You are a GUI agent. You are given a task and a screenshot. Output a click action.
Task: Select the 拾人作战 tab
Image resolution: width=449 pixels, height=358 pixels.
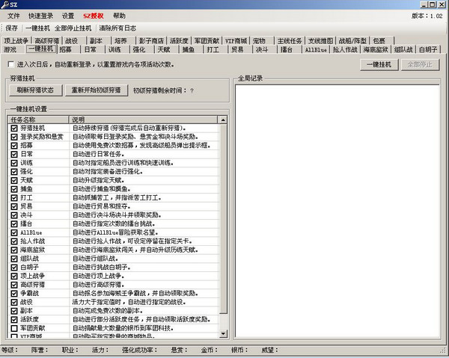[x=345, y=49]
